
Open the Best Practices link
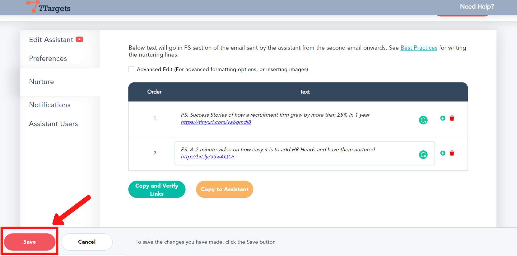coord(419,48)
